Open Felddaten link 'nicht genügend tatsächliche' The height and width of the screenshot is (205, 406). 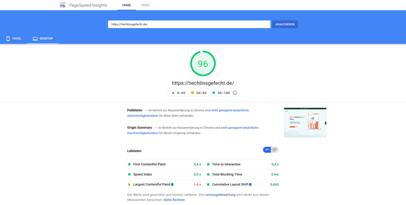pyautogui.click(x=230, y=110)
